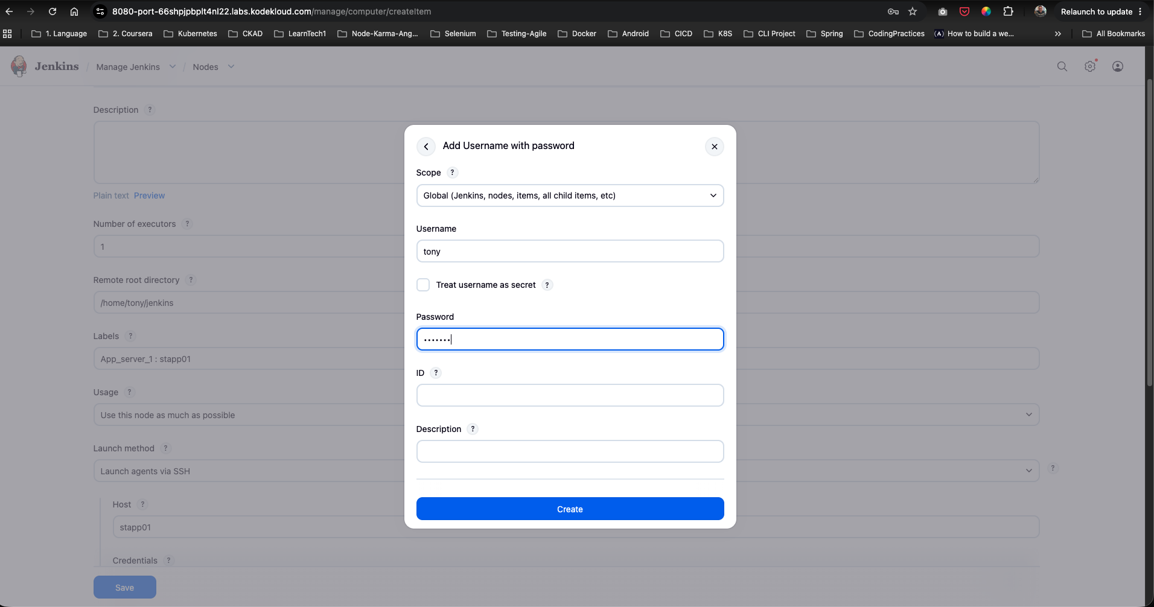Open the Scope dropdown
Screen dimensions: 1154x607
pyautogui.click(x=570, y=195)
